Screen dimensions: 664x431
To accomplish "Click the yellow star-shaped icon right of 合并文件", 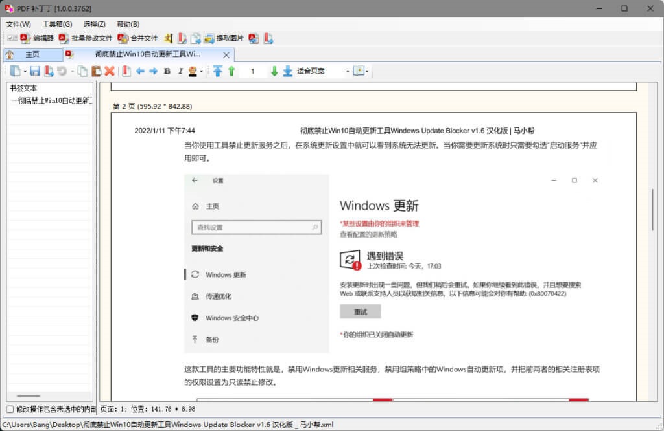I will [169, 38].
